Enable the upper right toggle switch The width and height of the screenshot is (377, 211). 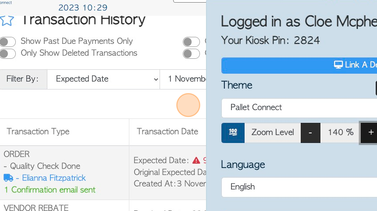[x=191, y=42]
